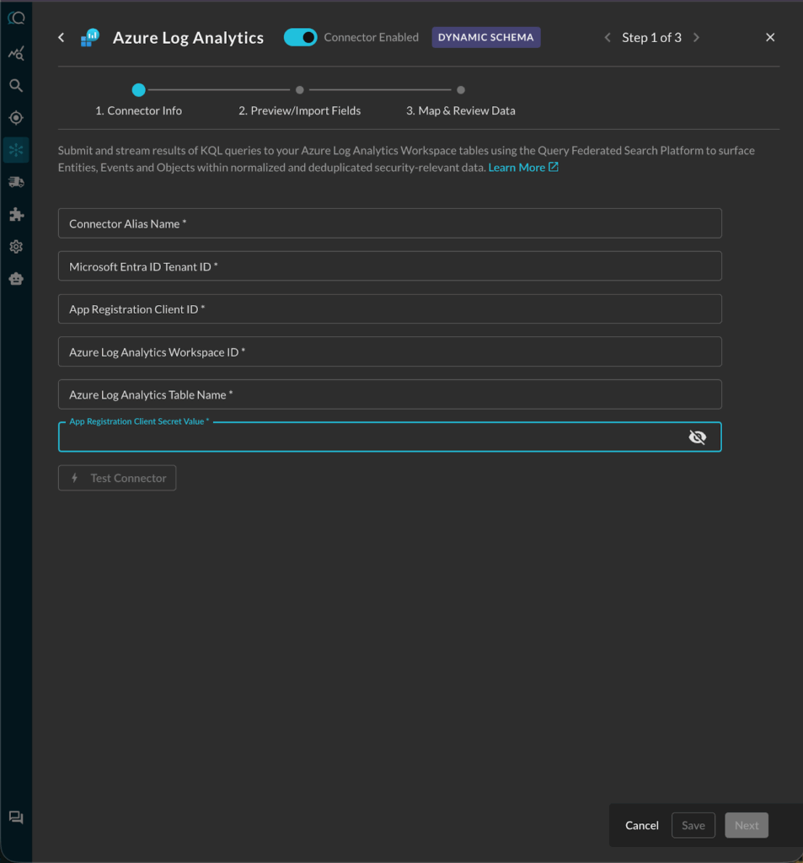Image resolution: width=803 pixels, height=863 pixels.
Task: Click the Test Connector button
Action: 117,478
